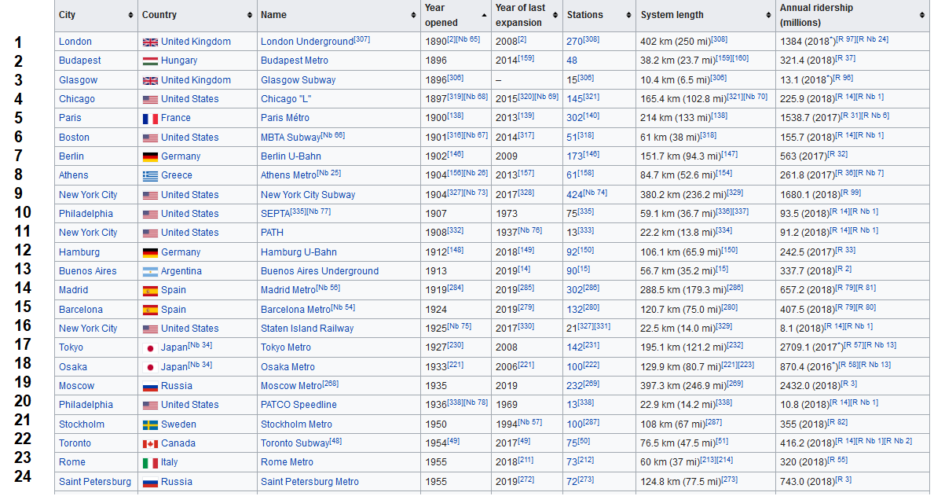Click the Argentina country link
This screenshot has width=934, height=496.
pyautogui.click(x=181, y=271)
